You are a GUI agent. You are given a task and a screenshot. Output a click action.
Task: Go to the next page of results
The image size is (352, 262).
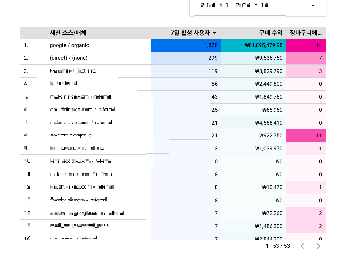point(318,246)
